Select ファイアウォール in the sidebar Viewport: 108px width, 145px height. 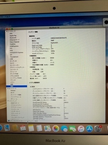(x=16, y=97)
